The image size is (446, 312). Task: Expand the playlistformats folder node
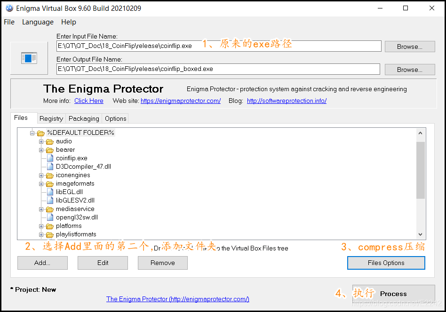click(x=41, y=235)
